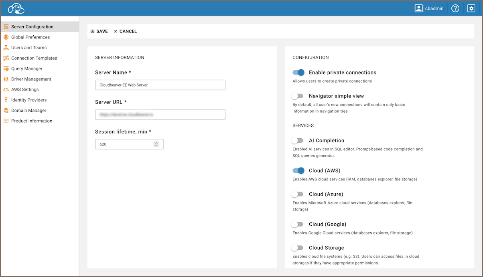Click the cbadmin user avatar icon
The width and height of the screenshot is (483, 277).
(419, 8)
